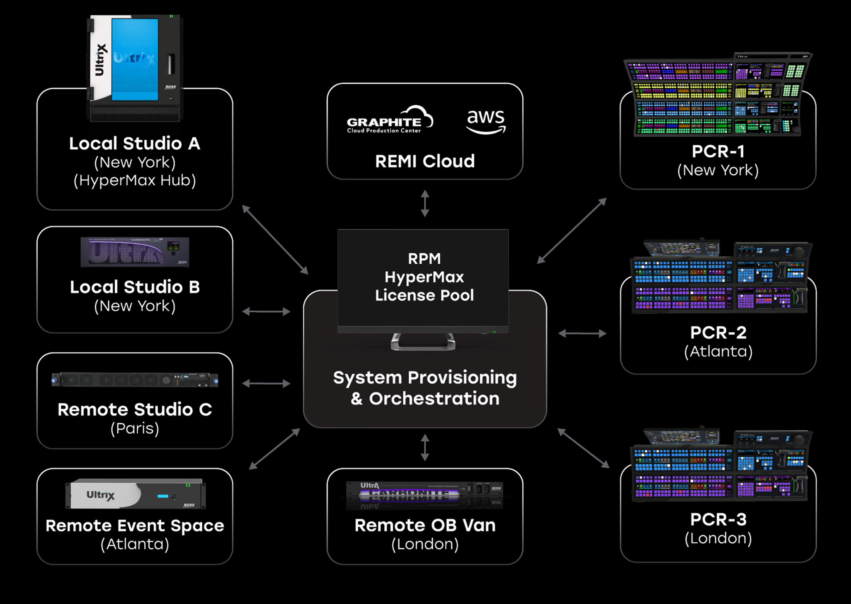The image size is (851, 604).
Task: Click the "(Paris)" text
Action: point(135,428)
